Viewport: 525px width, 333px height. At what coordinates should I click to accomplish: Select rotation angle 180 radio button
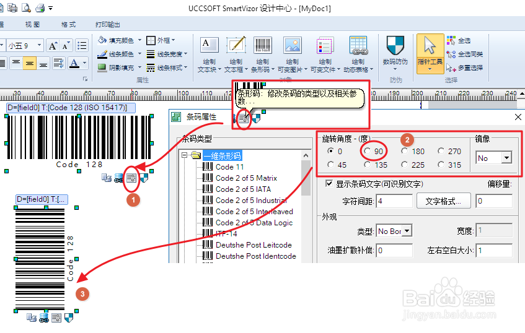pyautogui.click(x=405, y=151)
